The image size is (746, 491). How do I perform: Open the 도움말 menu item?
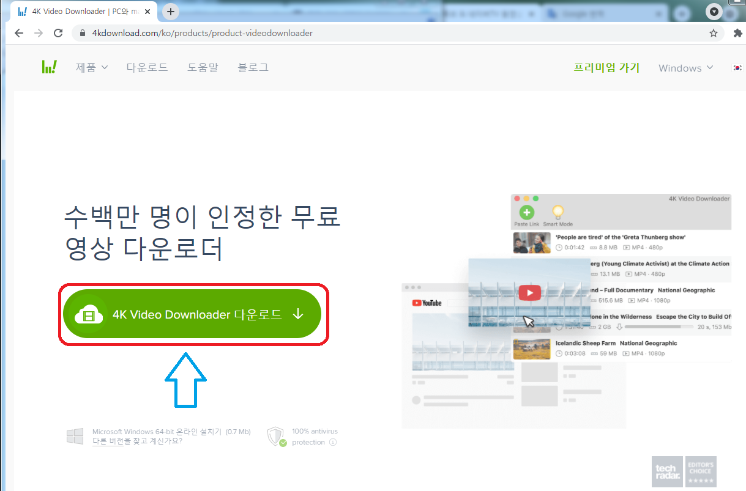203,67
